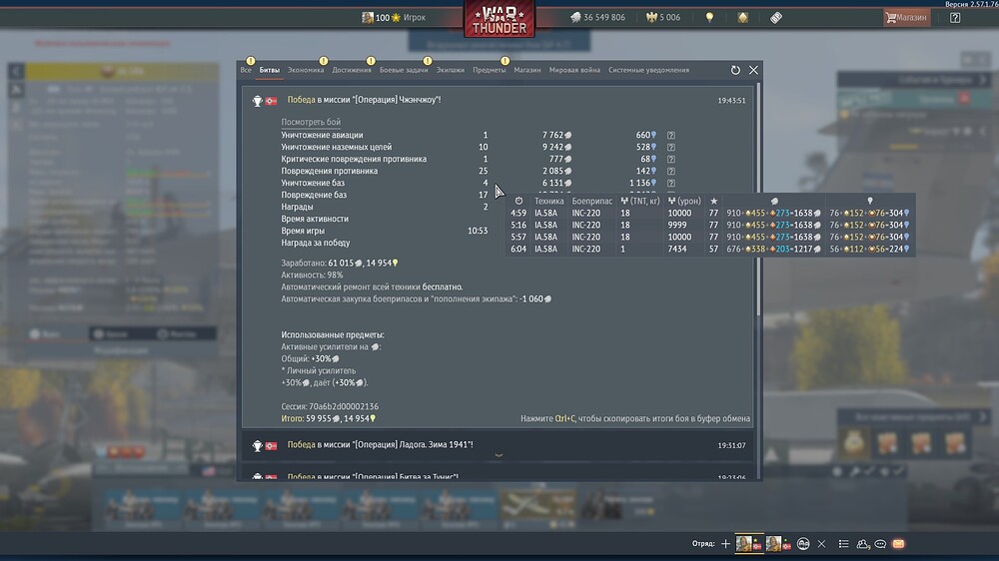Click tooltip row with time 4:59

pyautogui.click(x=709, y=214)
